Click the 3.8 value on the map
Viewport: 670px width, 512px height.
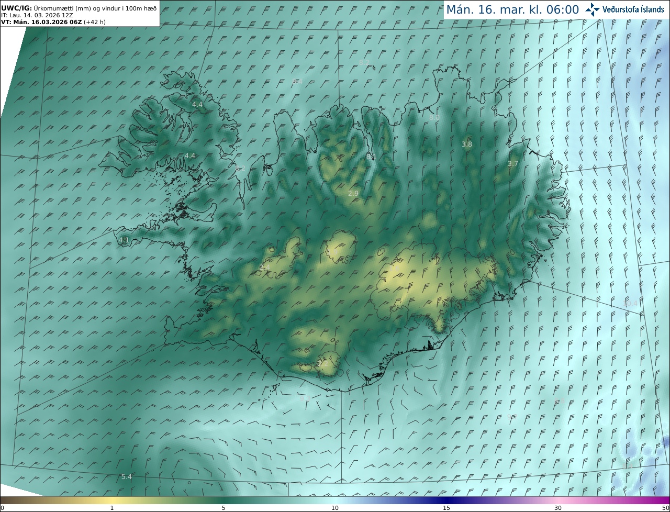tap(467, 144)
